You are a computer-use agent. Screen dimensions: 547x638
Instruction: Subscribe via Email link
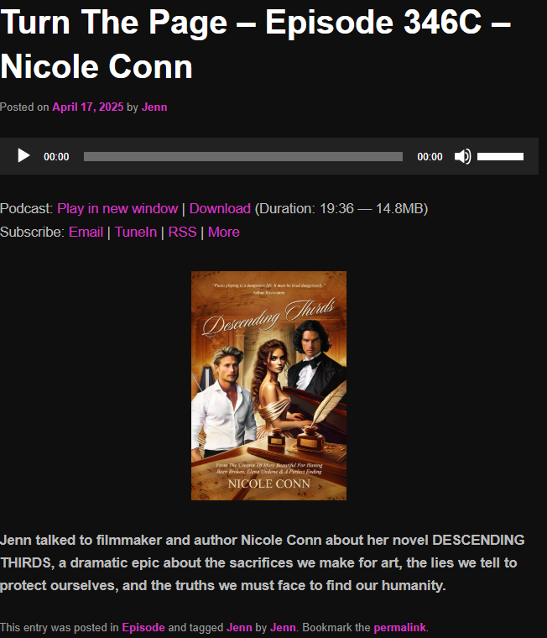(86, 232)
